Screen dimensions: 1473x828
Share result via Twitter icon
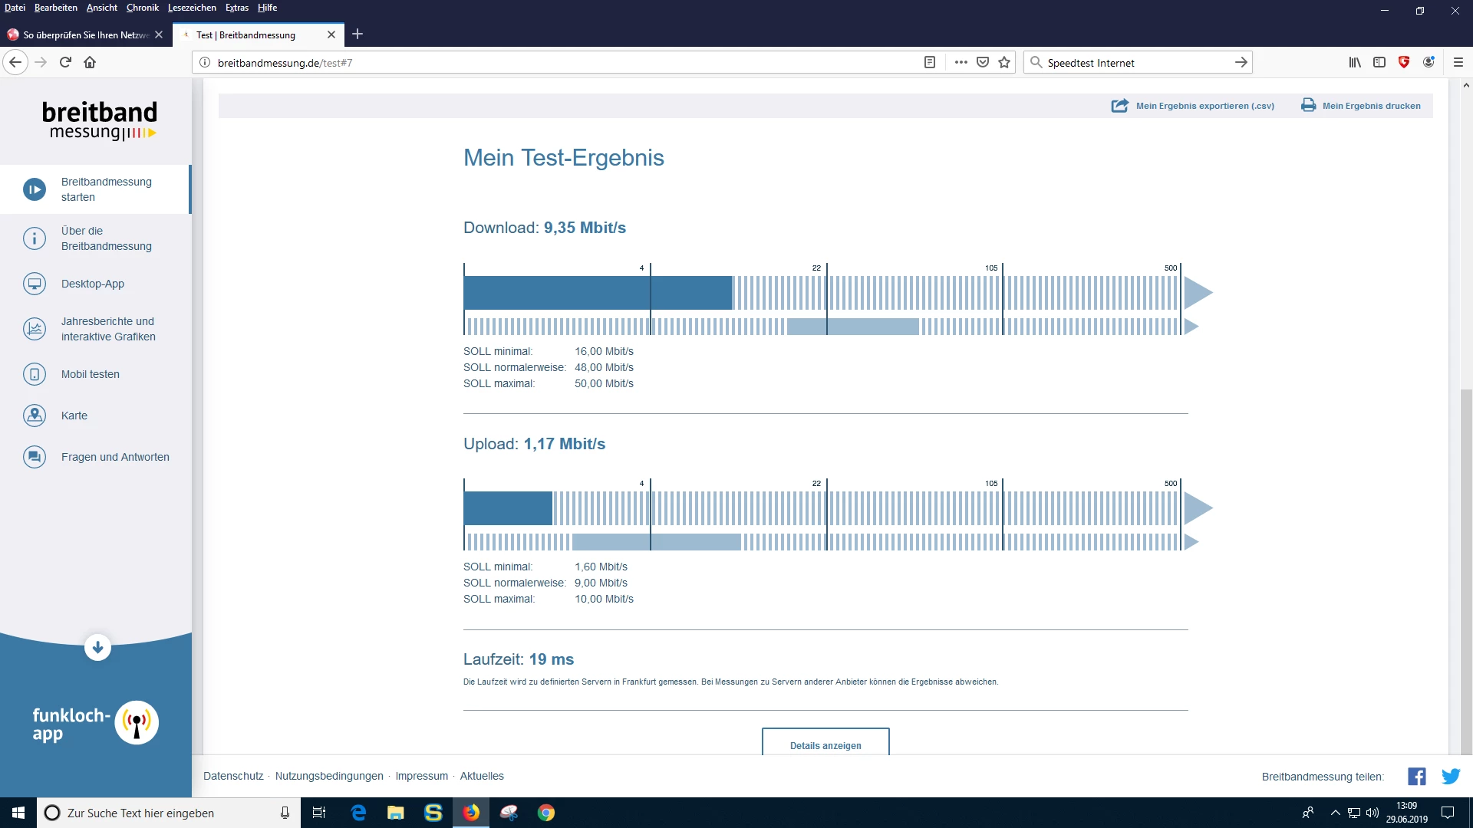tap(1451, 777)
